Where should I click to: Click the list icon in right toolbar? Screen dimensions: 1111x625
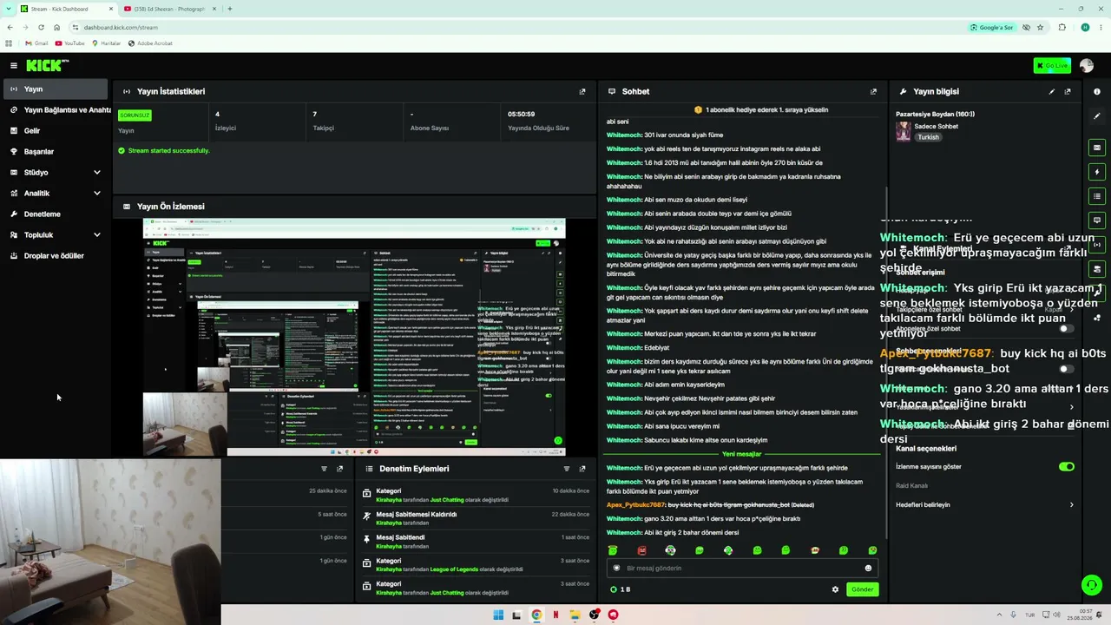pyautogui.click(x=1097, y=196)
